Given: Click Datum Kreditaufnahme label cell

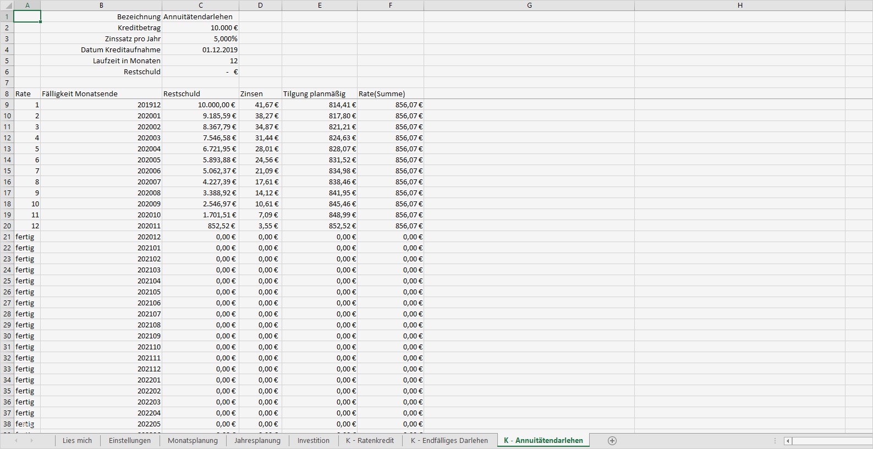Looking at the screenshot, I should coord(101,50).
